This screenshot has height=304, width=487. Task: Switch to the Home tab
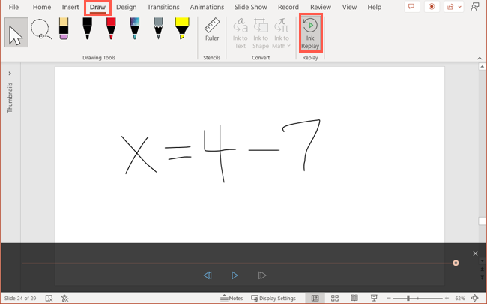42,7
